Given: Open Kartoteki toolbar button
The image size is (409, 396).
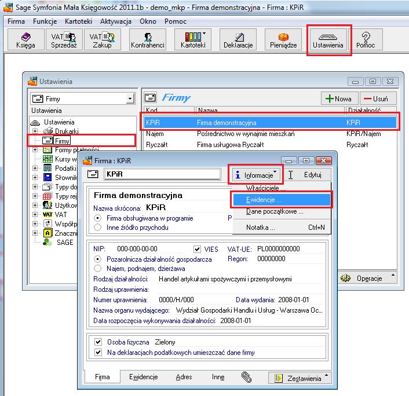Looking at the screenshot, I should coord(193,39).
